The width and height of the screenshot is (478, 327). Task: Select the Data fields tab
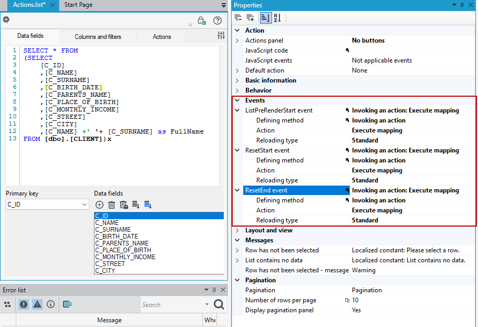tap(30, 36)
